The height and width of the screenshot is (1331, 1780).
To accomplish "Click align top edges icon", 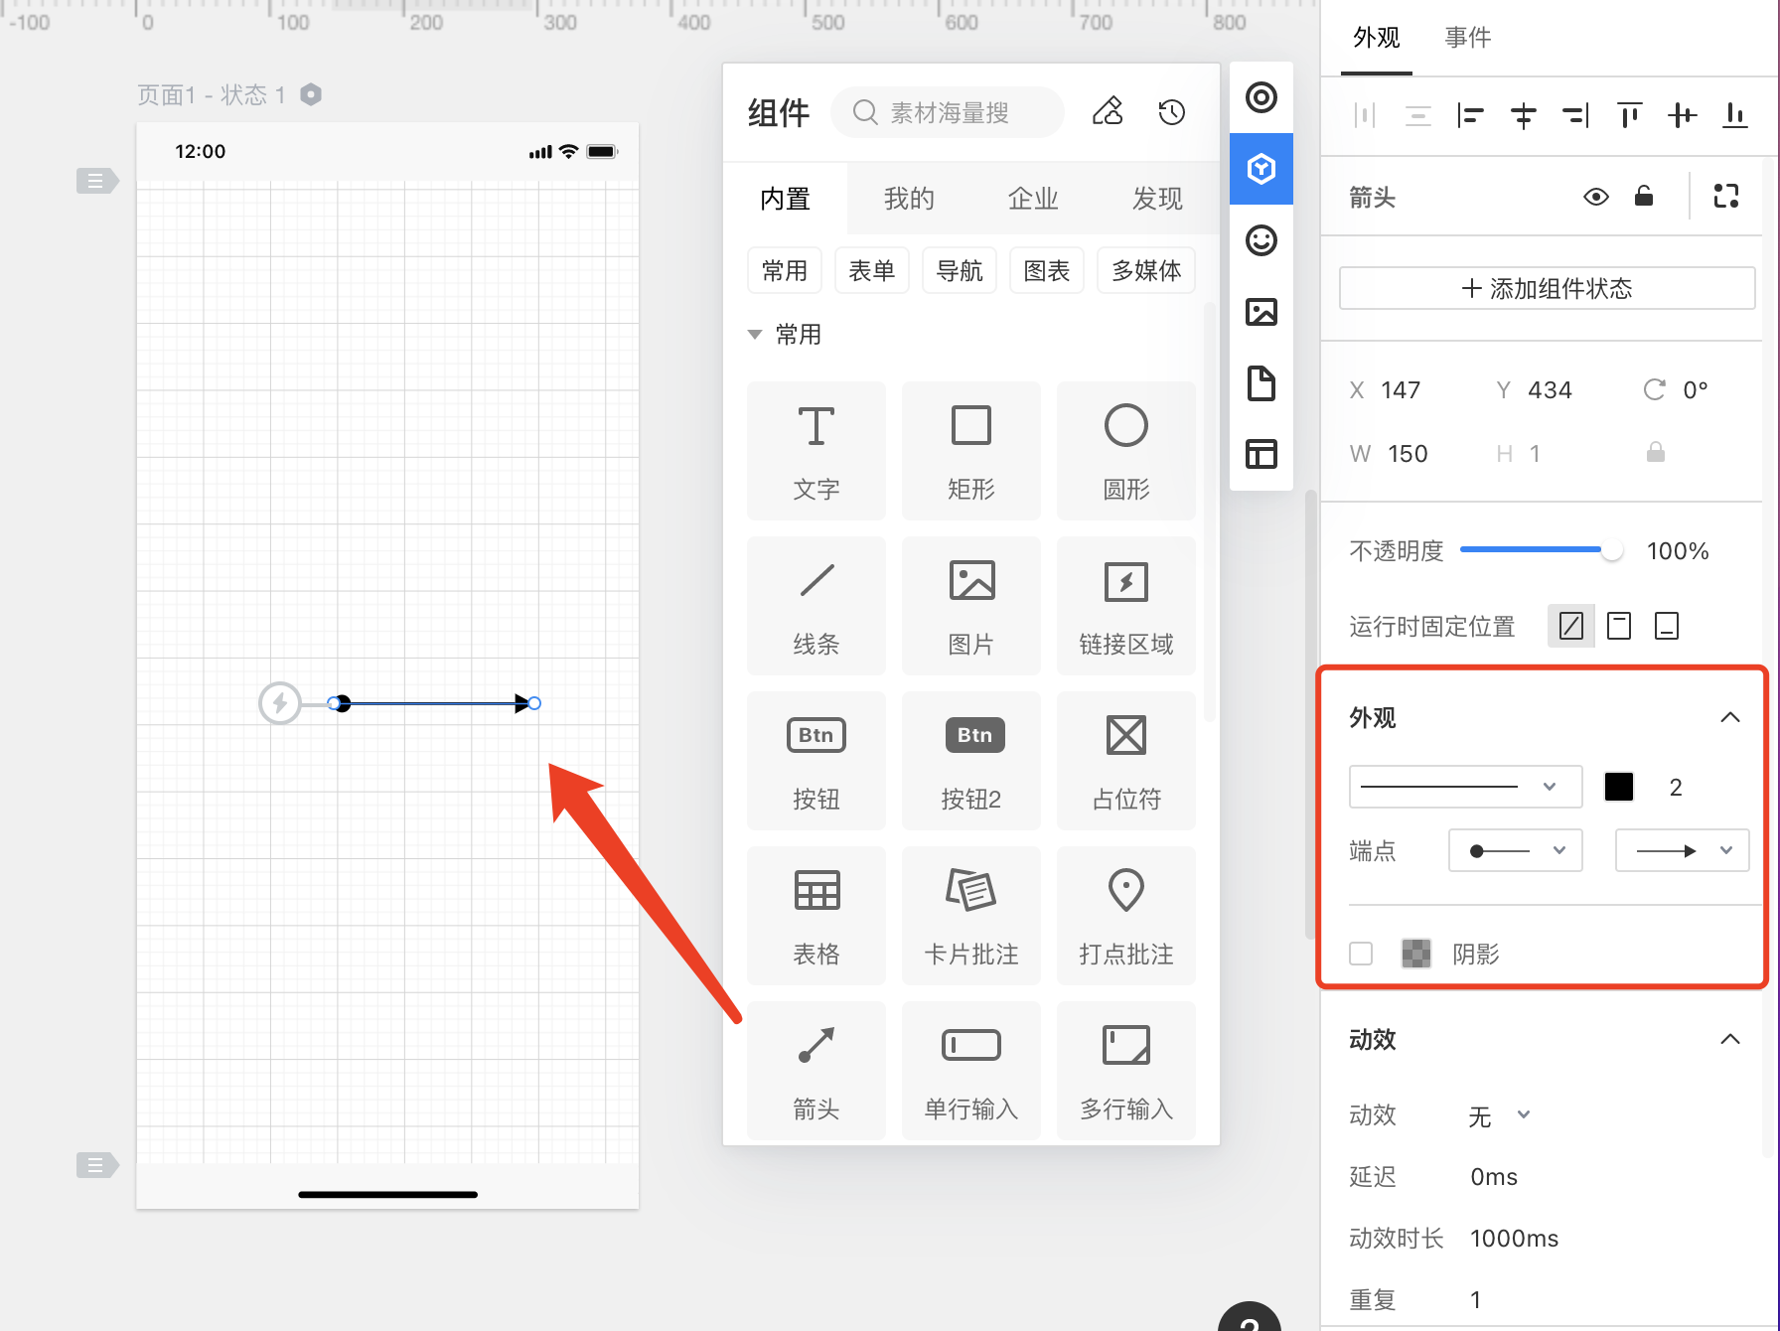I will point(1629,116).
